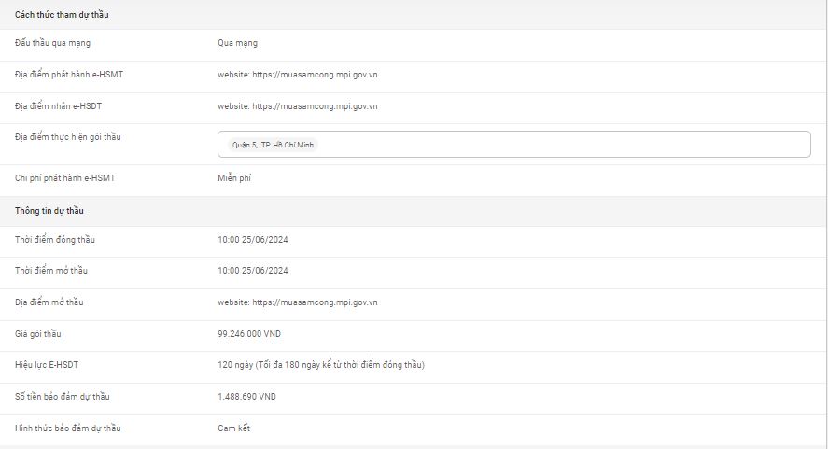828x449 pixels.
Task: Click the 'Quận 5, TP. Hồ Chí Minh' tag
Action: 275,145
